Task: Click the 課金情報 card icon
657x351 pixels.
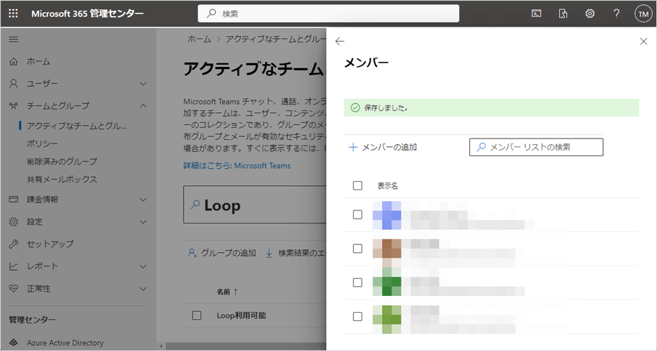Action: (13, 199)
